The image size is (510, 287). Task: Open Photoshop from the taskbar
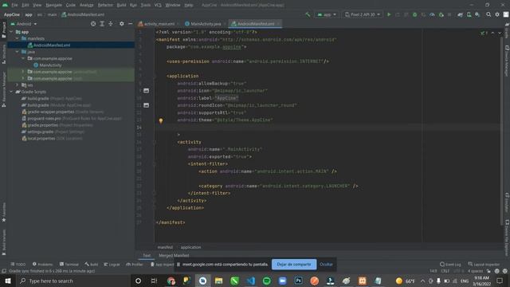(298, 281)
